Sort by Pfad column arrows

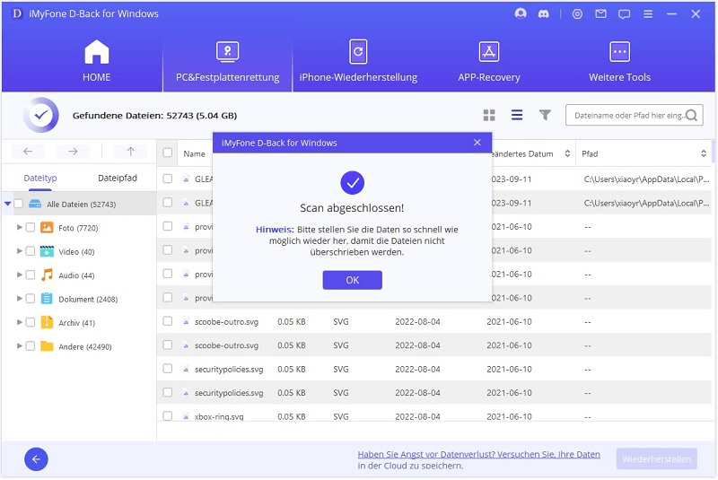tap(704, 153)
